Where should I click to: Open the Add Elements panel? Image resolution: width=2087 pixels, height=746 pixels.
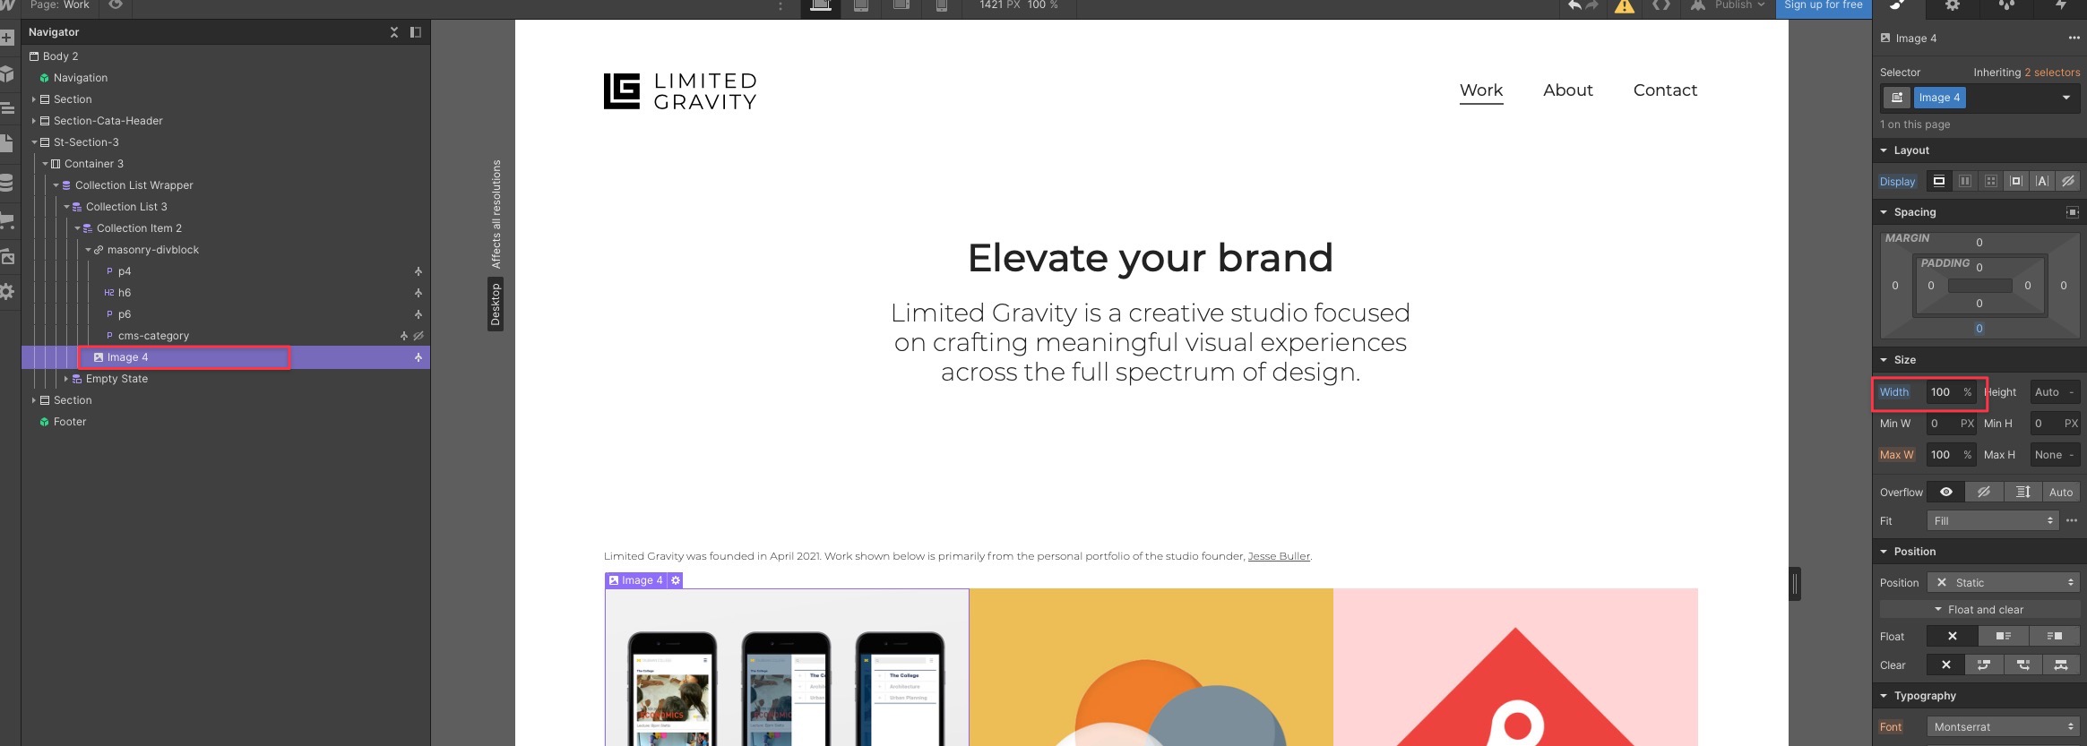pos(7,39)
